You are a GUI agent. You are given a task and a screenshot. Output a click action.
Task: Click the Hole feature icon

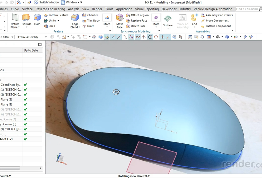[x=37, y=19]
